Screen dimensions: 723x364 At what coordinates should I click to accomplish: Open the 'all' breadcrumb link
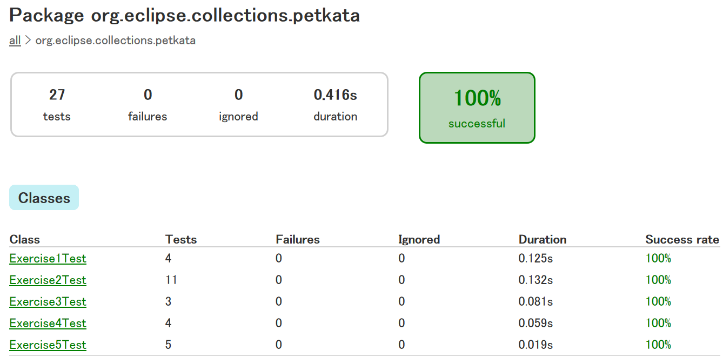pos(15,41)
